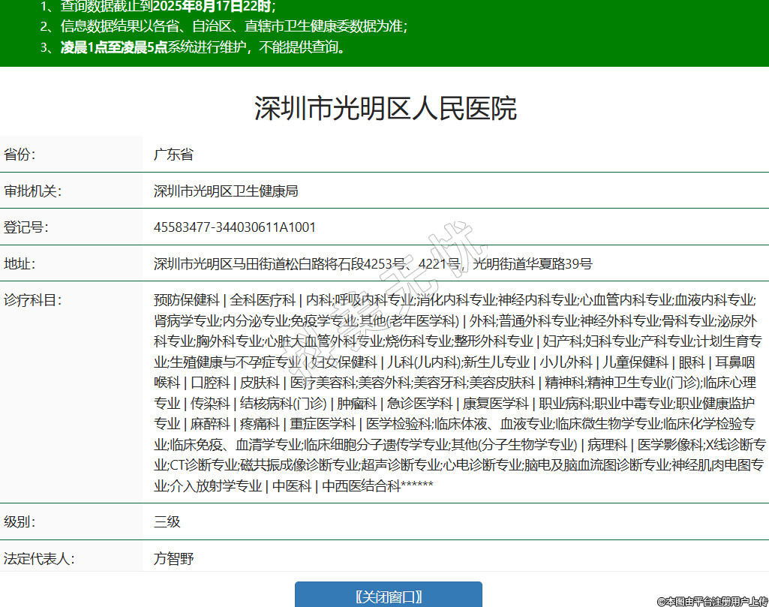The height and width of the screenshot is (607, 769).
Task: Click 预防保健科 in the department list
Action: 187,300
